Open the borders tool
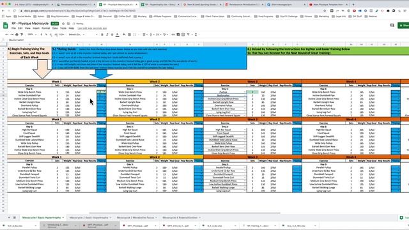Screen dimensions: 409x230 (x=129, y=34)
